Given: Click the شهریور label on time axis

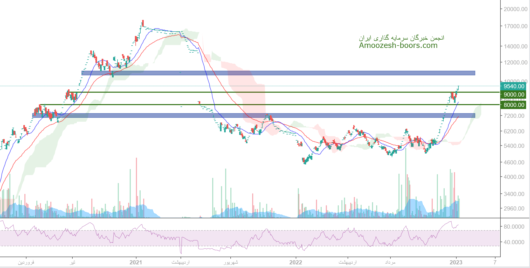Looking at the screenshot, I should (x=231, y=262).
